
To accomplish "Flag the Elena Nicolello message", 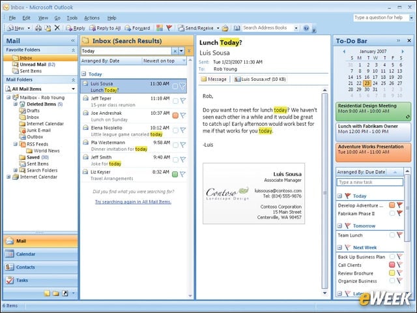I will [183, 130].
